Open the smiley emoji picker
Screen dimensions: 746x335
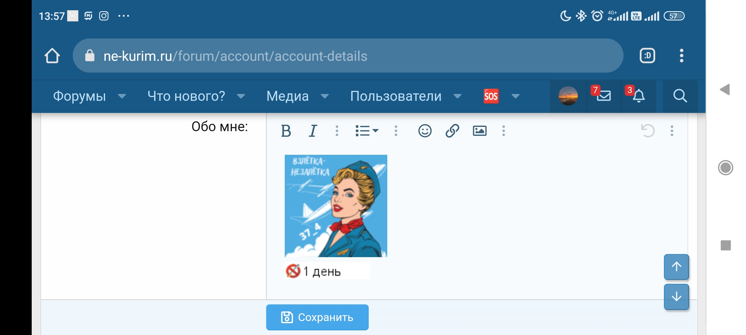425,131
